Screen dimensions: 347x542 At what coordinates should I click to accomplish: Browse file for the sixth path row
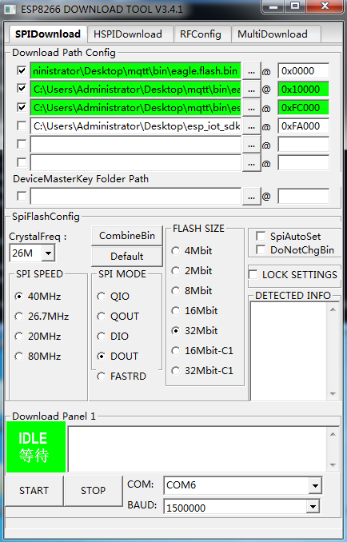click(x=251, y=163)
